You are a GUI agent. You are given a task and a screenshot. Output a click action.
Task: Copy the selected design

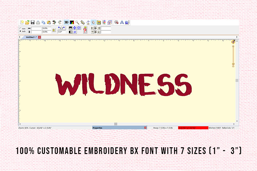pyautogui.click(x=43, y=22)
